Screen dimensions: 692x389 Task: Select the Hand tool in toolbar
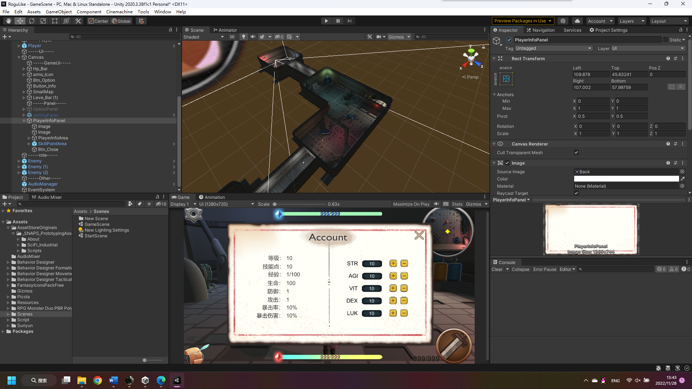(9, 21)
